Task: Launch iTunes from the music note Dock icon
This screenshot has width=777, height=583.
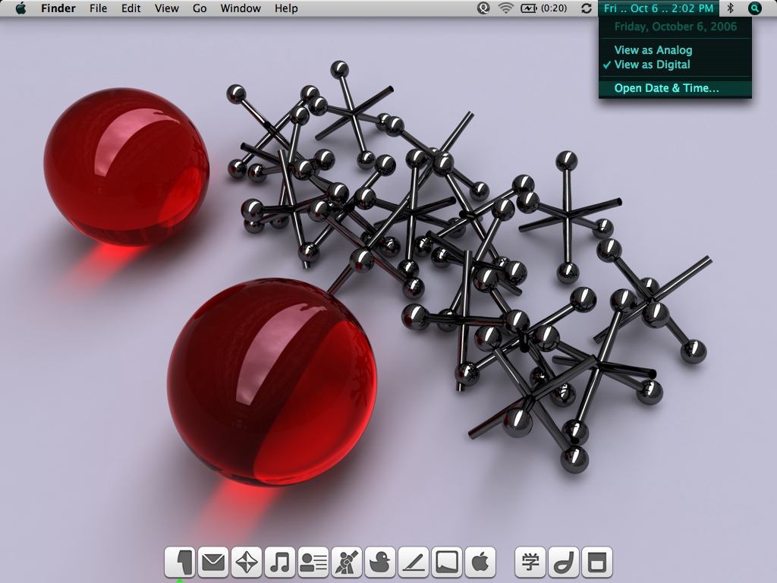Action: (x=280, y=563)
